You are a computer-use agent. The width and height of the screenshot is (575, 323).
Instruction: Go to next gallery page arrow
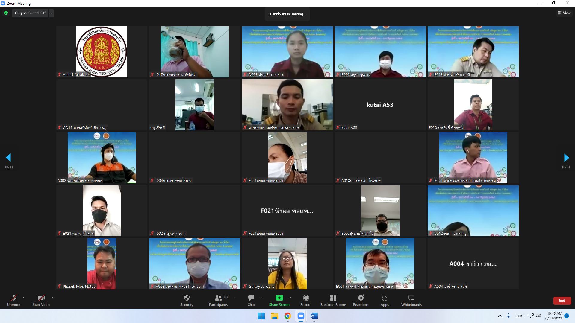pos(566,158)
